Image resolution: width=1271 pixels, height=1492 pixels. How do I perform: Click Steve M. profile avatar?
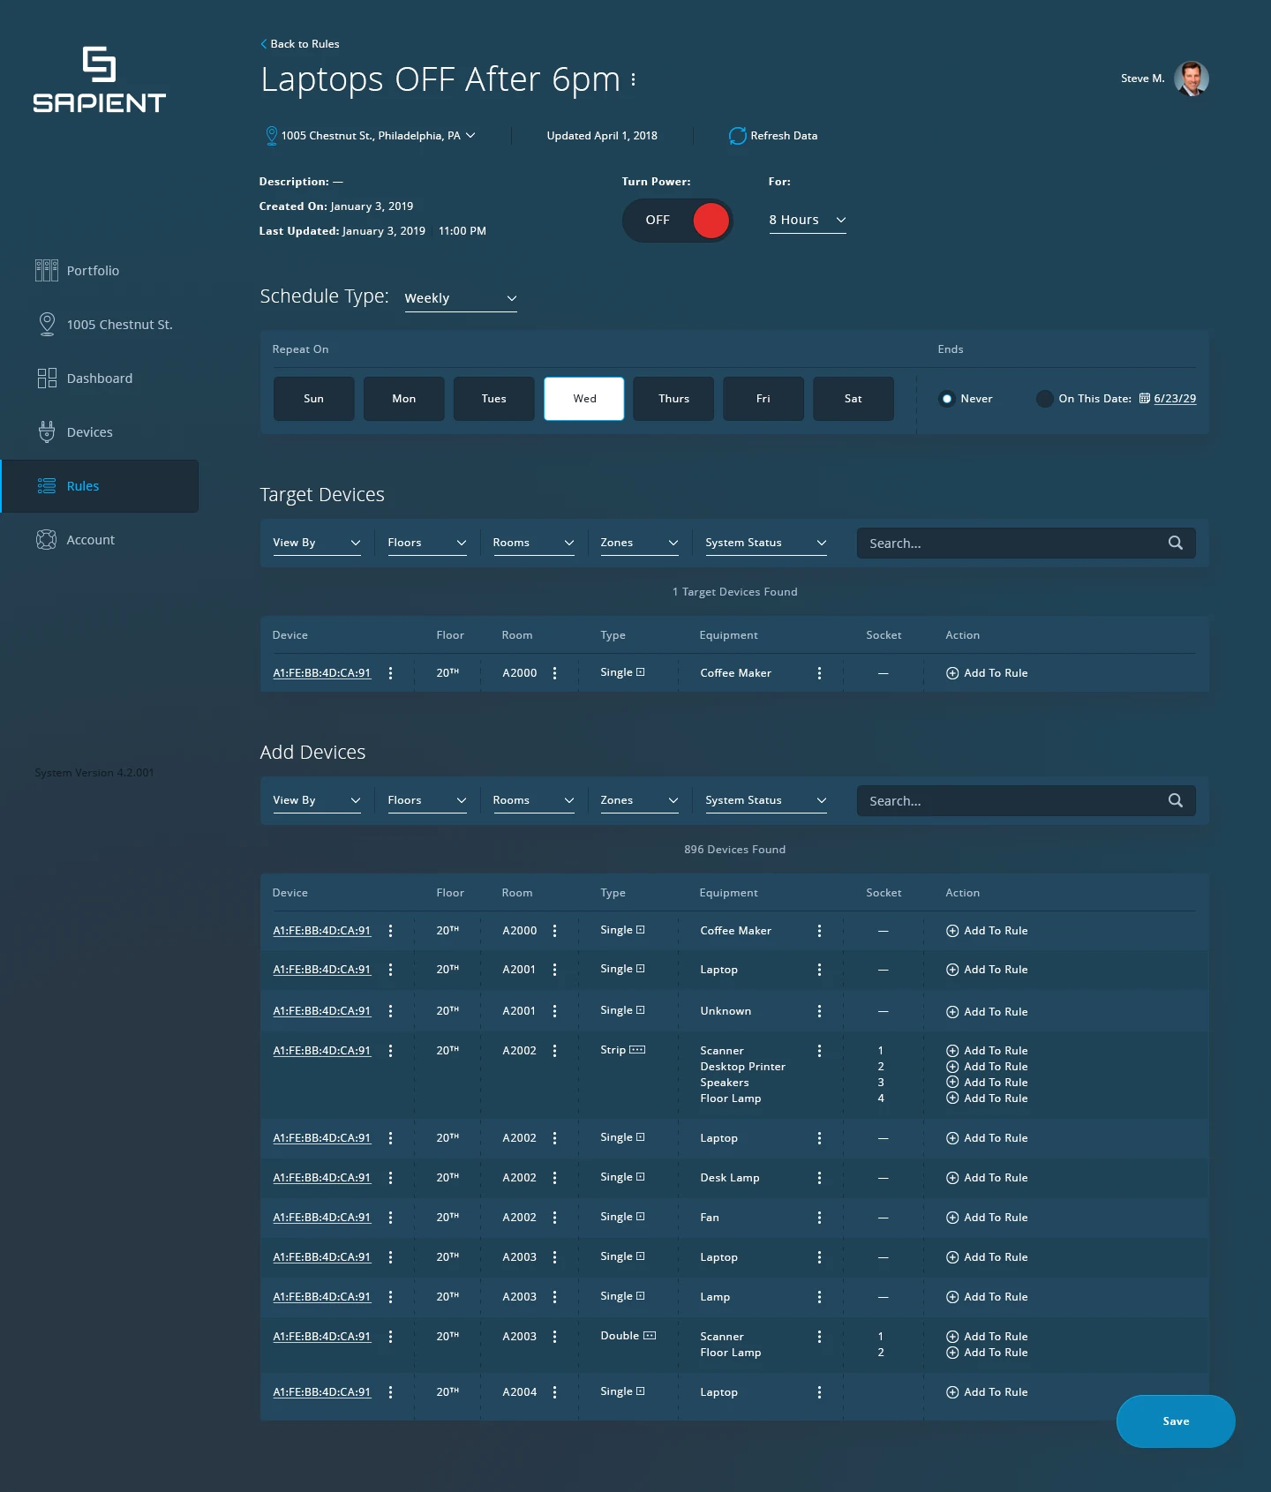[x=1192, y=79]
